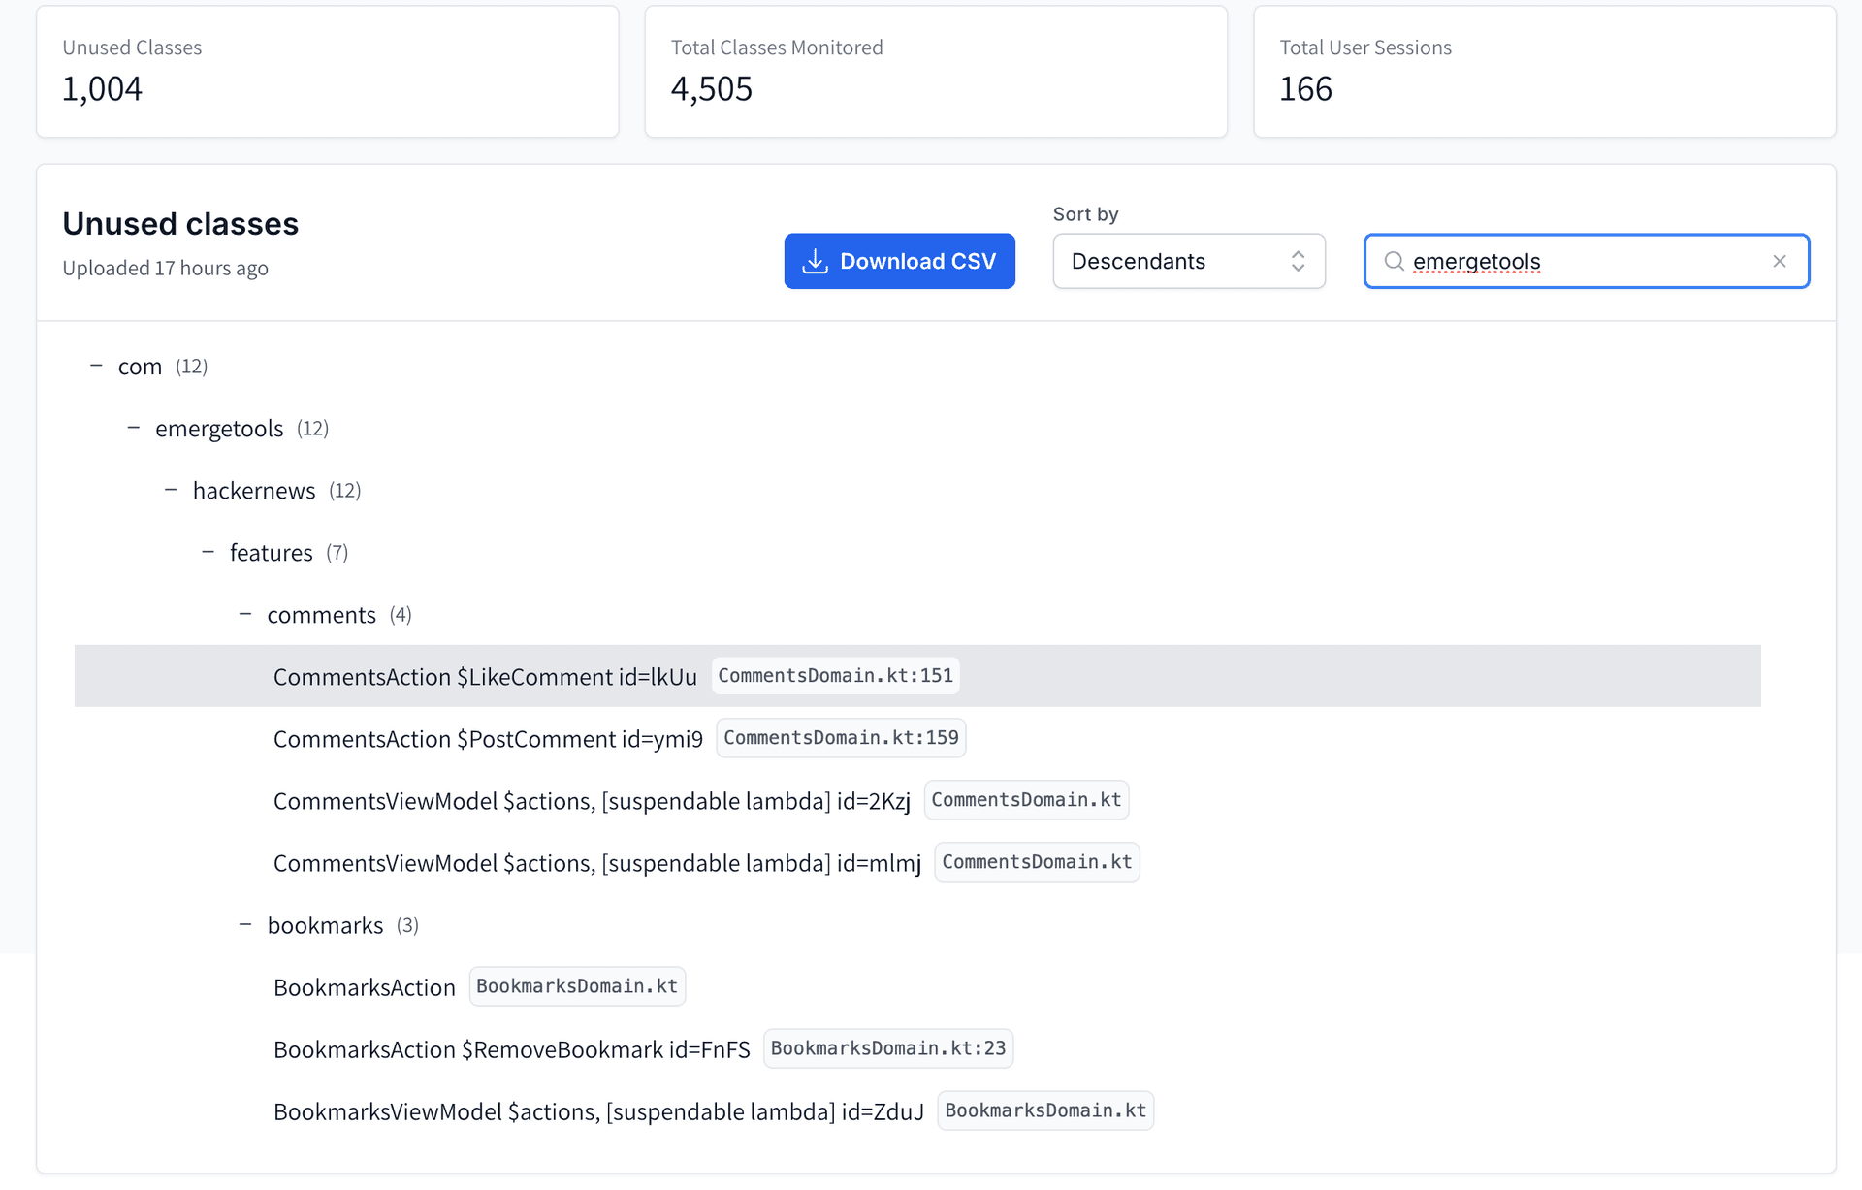The width and height of the screenshot is (1862, 1190).
Task: Clear the emergetools search with the X icon
Action: point(1780,261)
